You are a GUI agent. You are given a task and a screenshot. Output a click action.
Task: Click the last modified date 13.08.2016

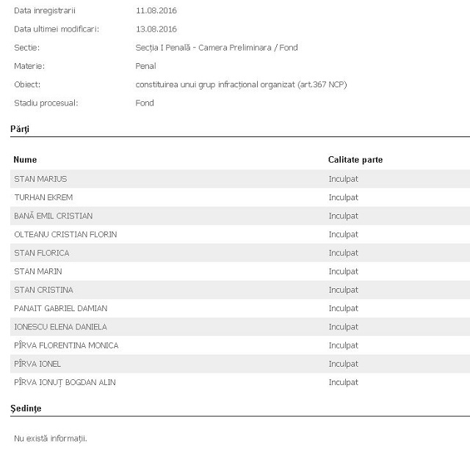point(156,29)
